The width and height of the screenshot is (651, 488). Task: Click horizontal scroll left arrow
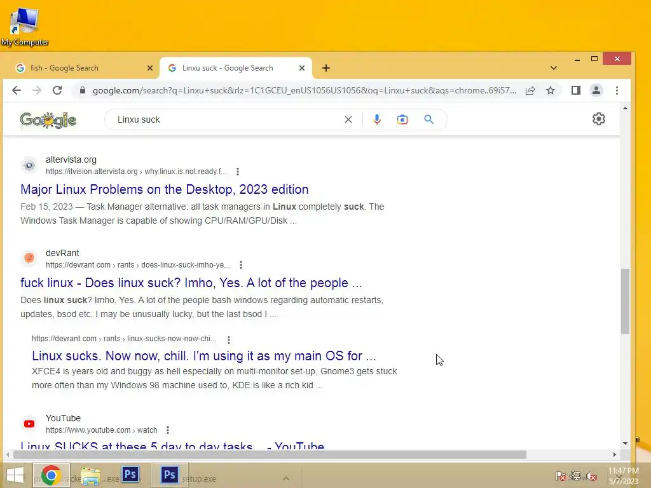[8, 455]
